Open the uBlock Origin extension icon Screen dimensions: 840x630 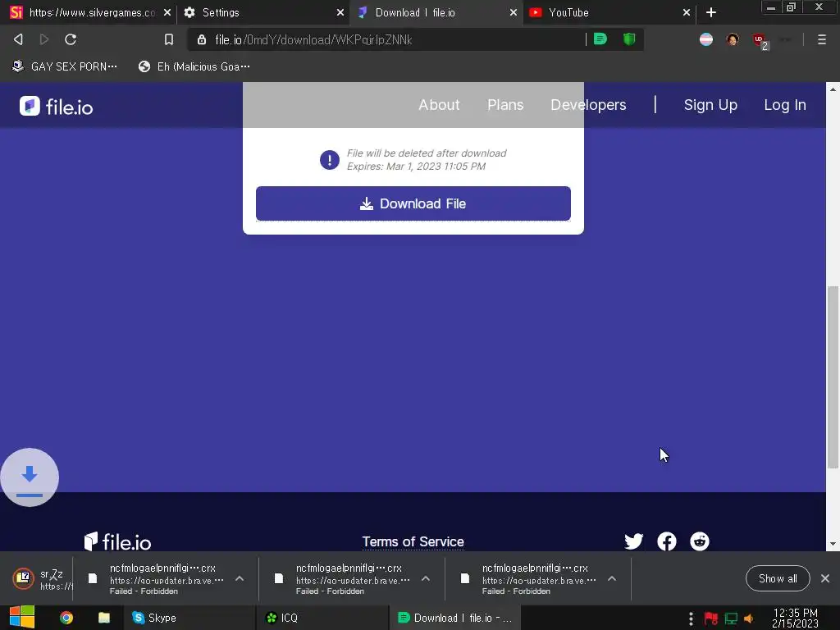click(x=760, y=40)
